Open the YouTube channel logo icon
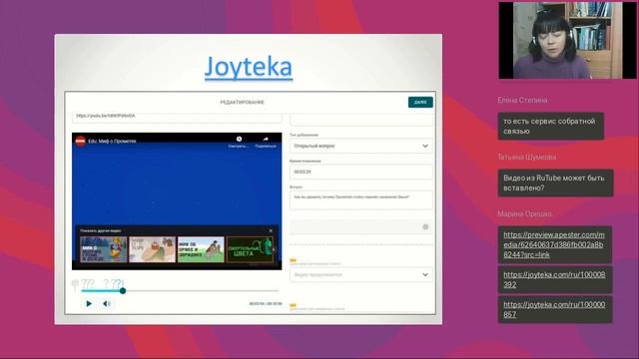 click(80, 141)
